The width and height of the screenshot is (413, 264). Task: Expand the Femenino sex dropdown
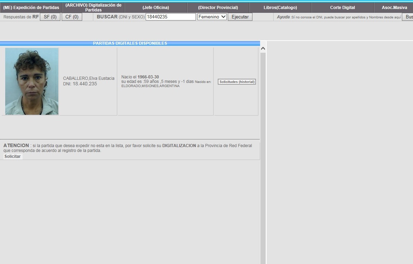coord(212,17)
